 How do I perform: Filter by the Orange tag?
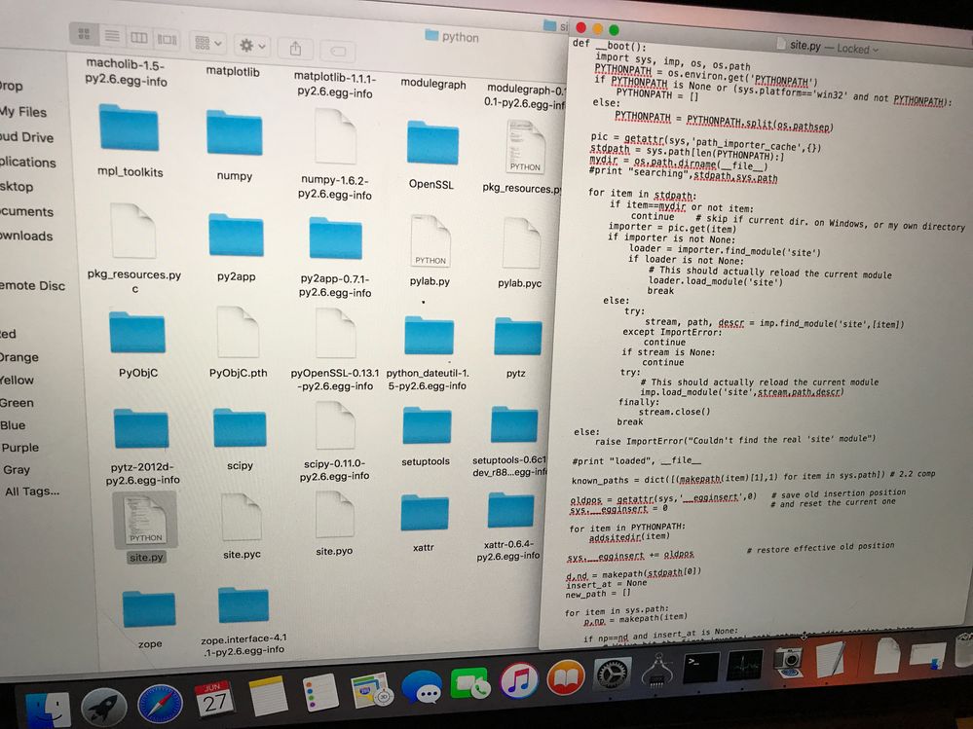(x=19, y=357)
